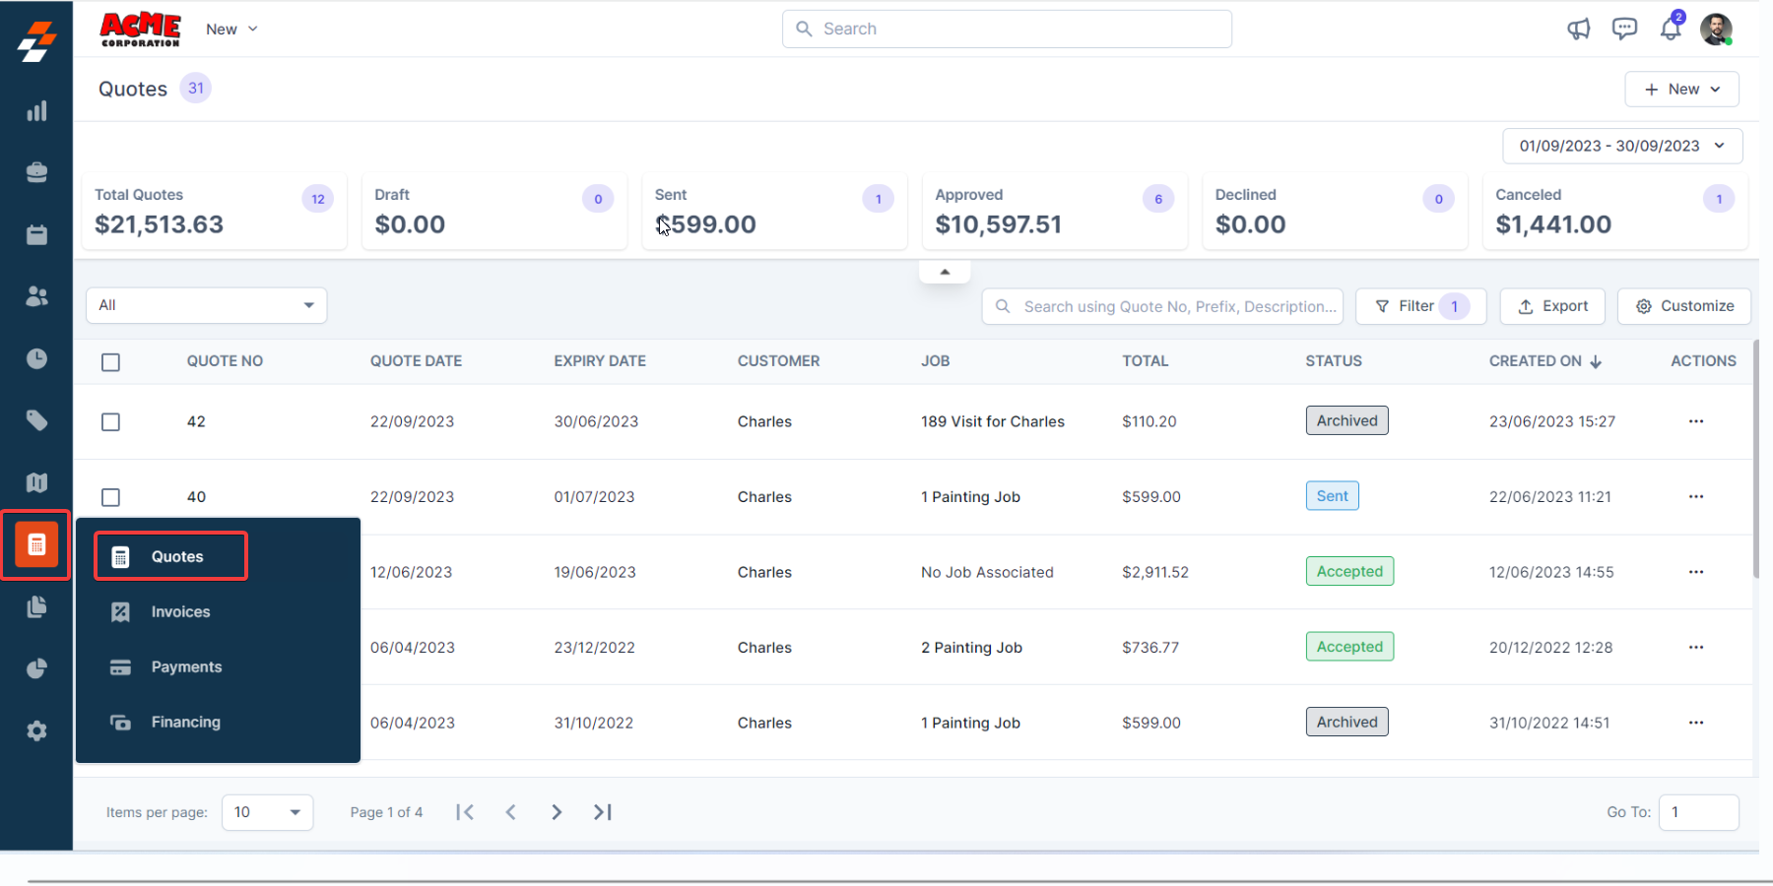Open the customers people icon in sidebar
Screen dimensions: 1773x886
coord(36,296)
